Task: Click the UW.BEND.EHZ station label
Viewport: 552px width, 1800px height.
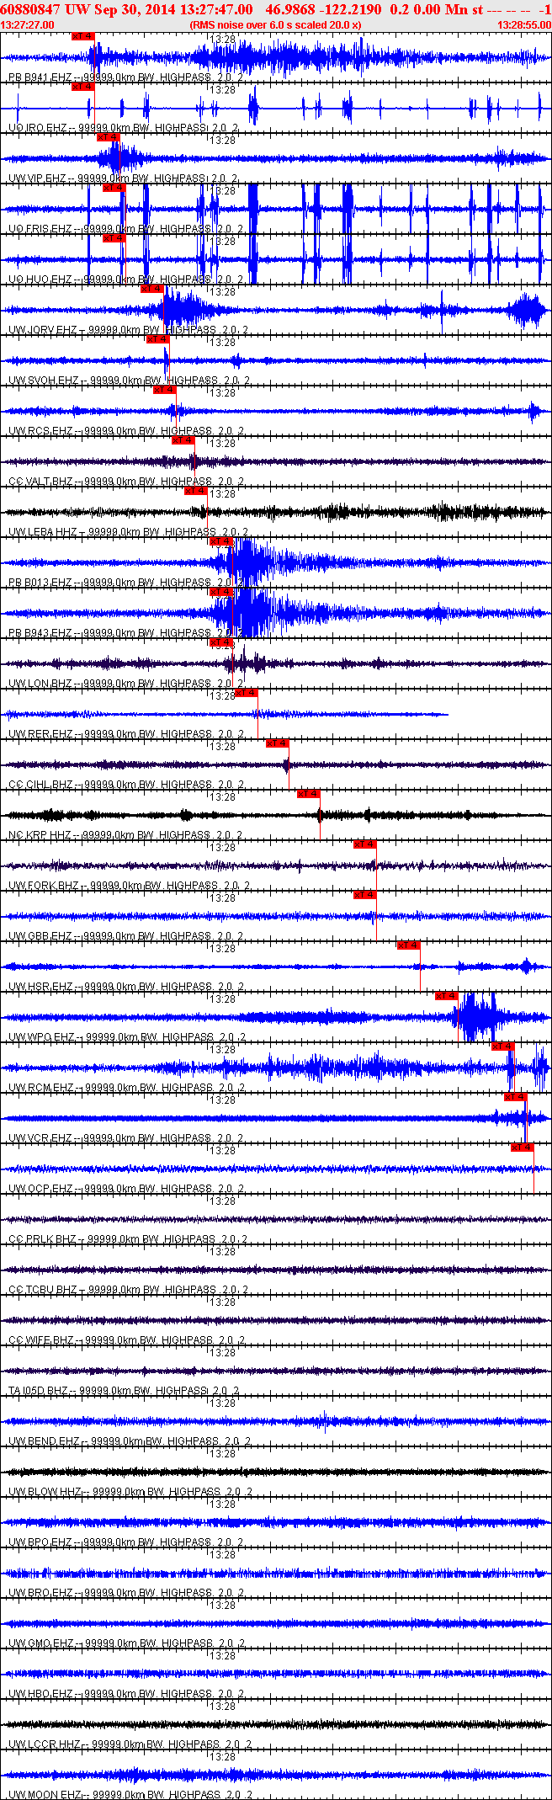Action: (44, 1441)
